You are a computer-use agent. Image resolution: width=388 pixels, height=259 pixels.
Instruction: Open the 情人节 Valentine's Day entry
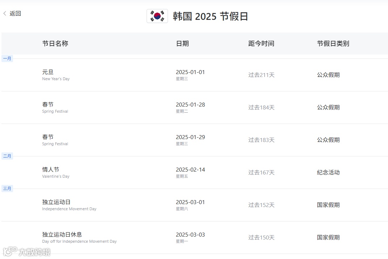click(195, 173)
